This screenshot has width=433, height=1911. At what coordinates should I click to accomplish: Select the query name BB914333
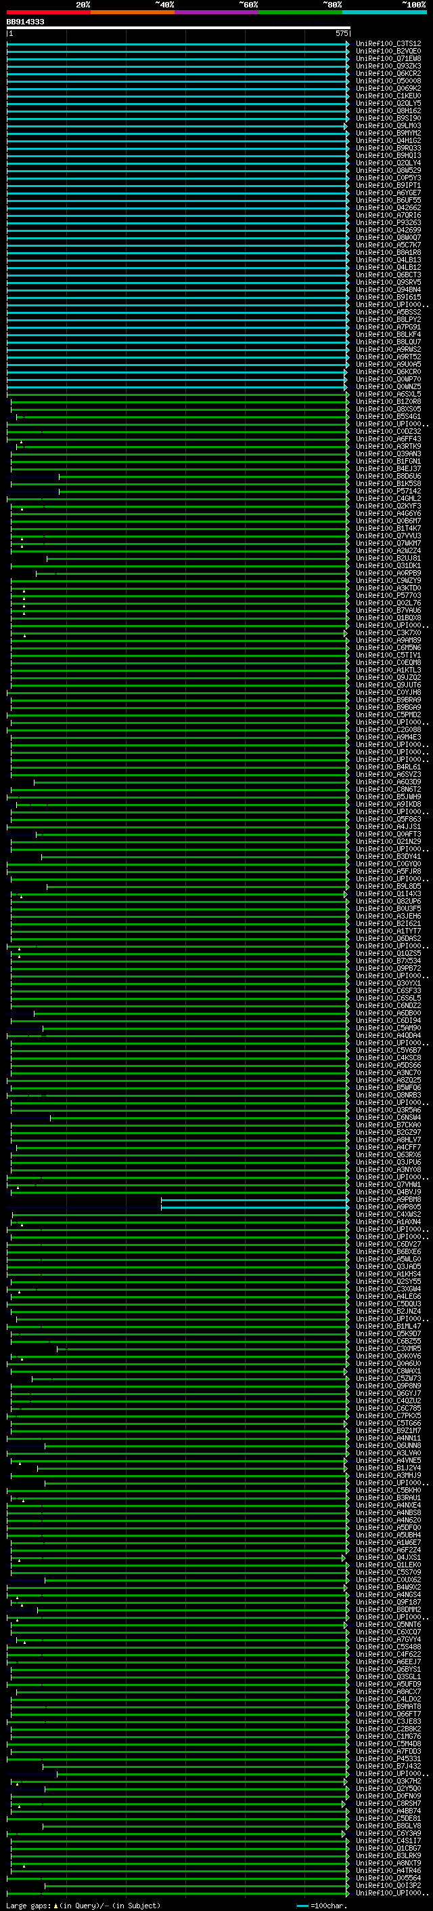point(25,22)
